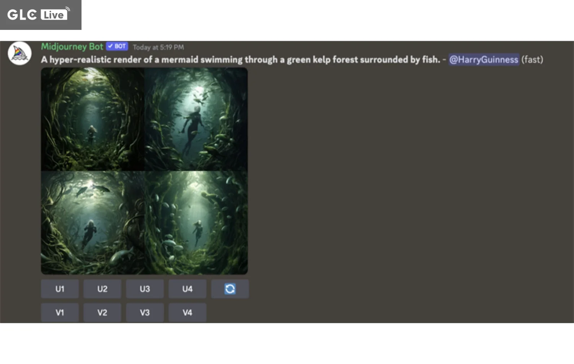Re-roll the images with the refresh icon
574x364 pixels.
pyautogui.click(x=230, y=289)
